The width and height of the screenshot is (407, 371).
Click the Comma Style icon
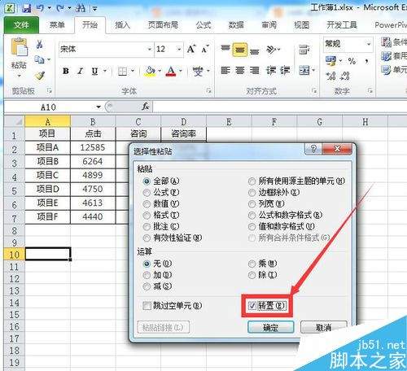point(366,61)
